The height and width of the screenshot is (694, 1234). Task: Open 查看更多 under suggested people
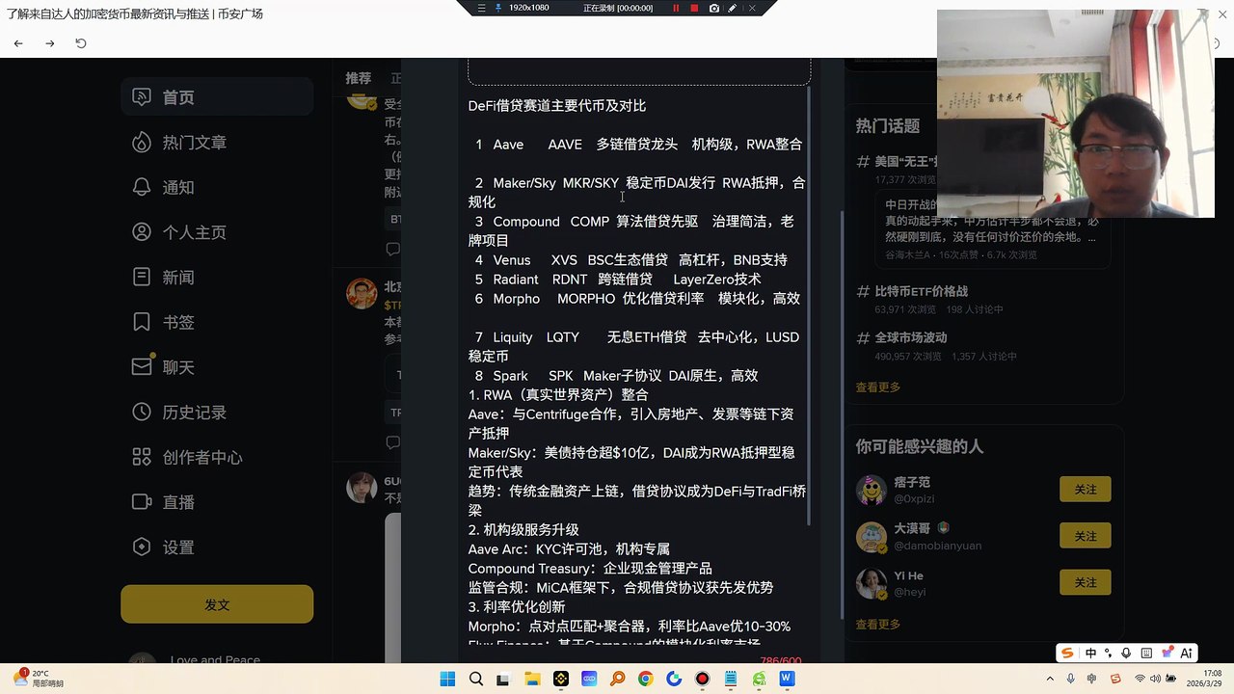pyautogui.click(x=878, y=625)
